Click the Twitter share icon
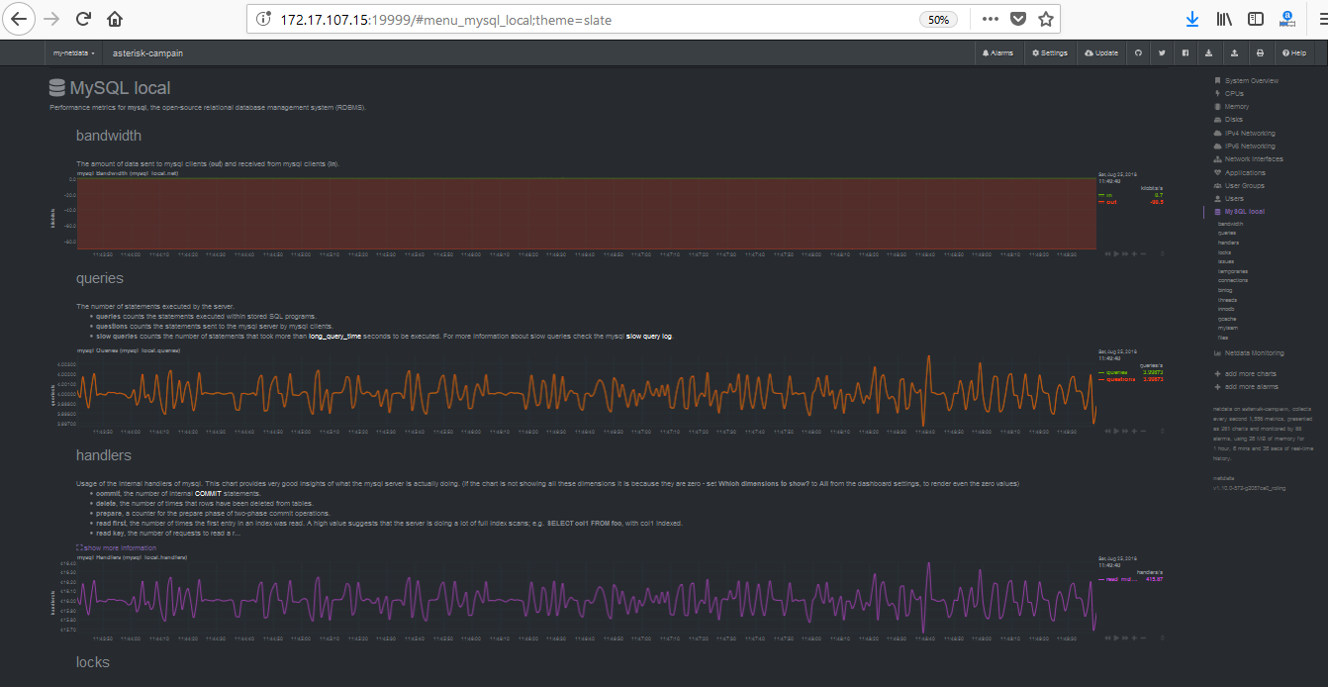 1161,53
